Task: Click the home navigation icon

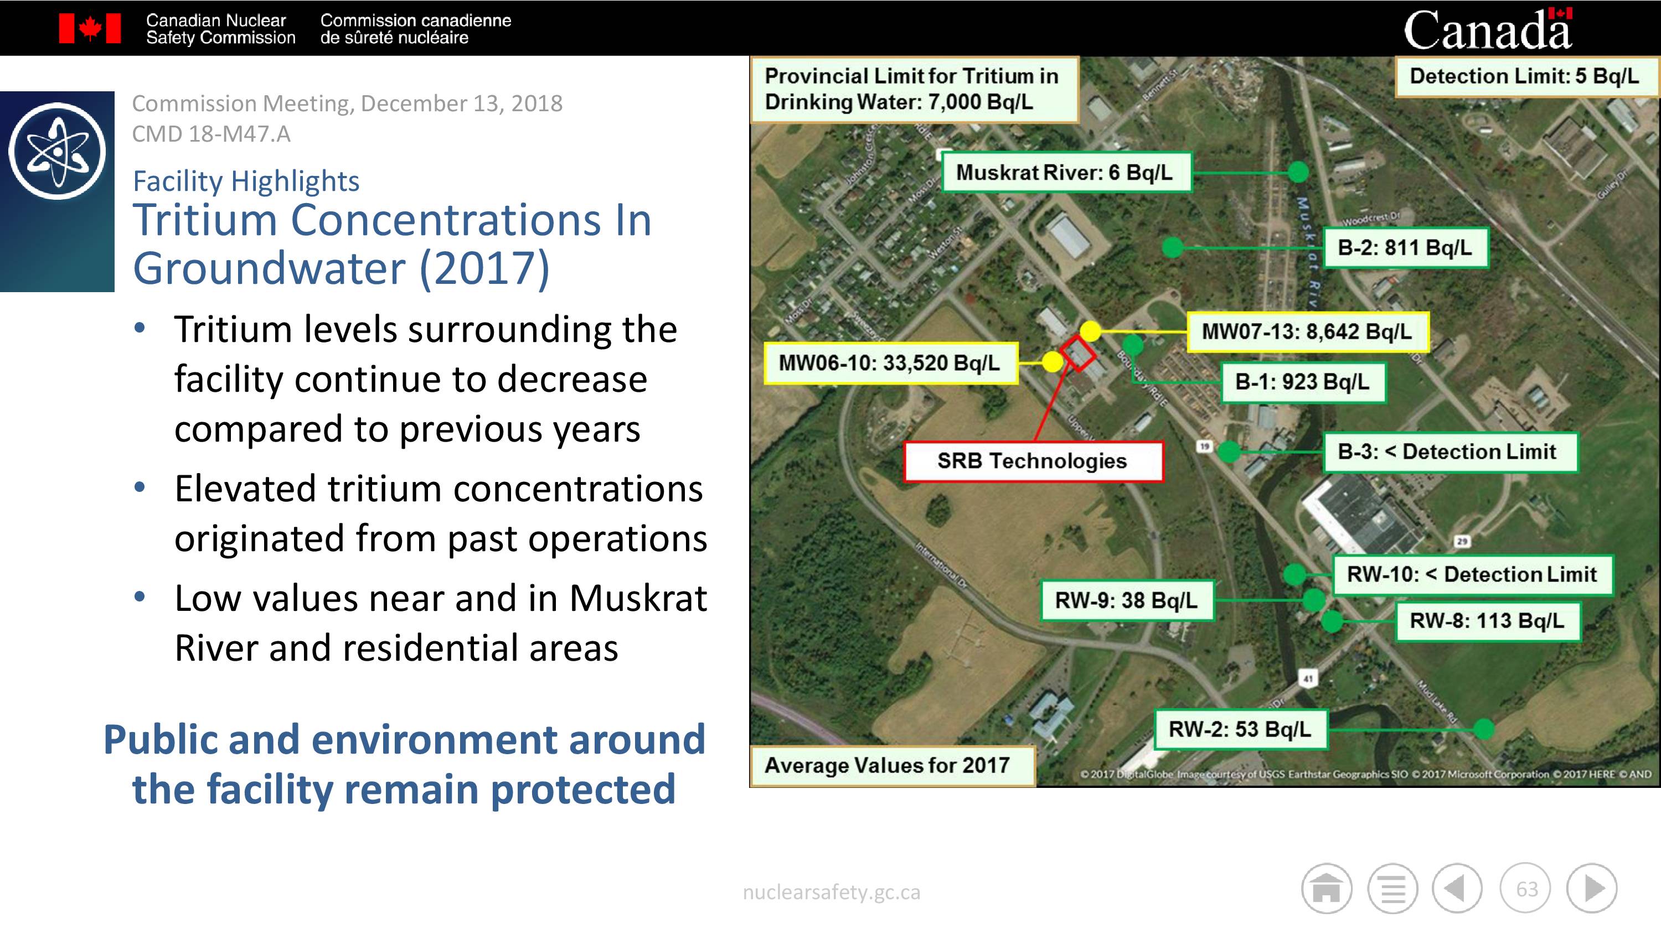Action: tap(1327, 888)
